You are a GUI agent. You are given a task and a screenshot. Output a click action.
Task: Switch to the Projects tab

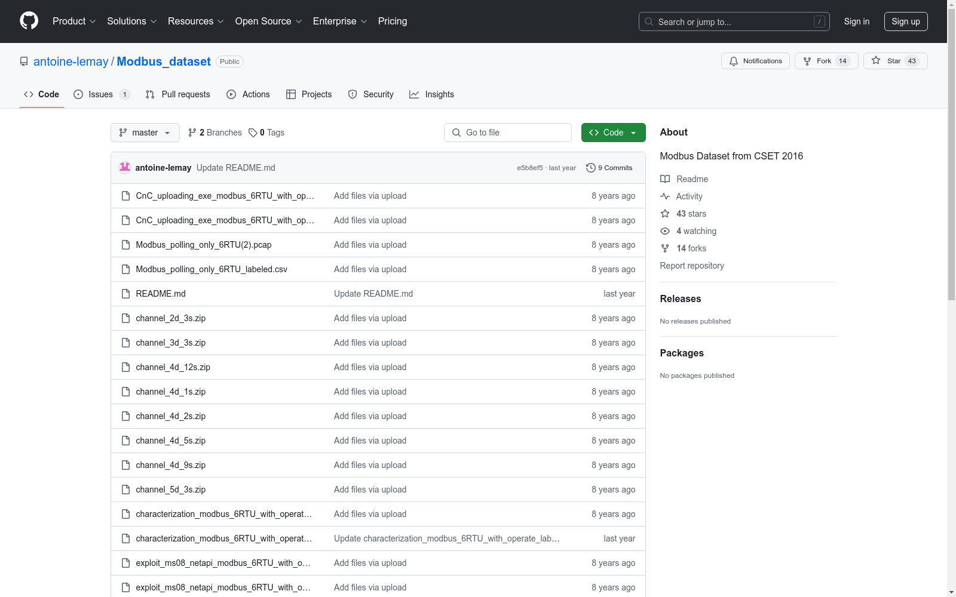[309, 94]
